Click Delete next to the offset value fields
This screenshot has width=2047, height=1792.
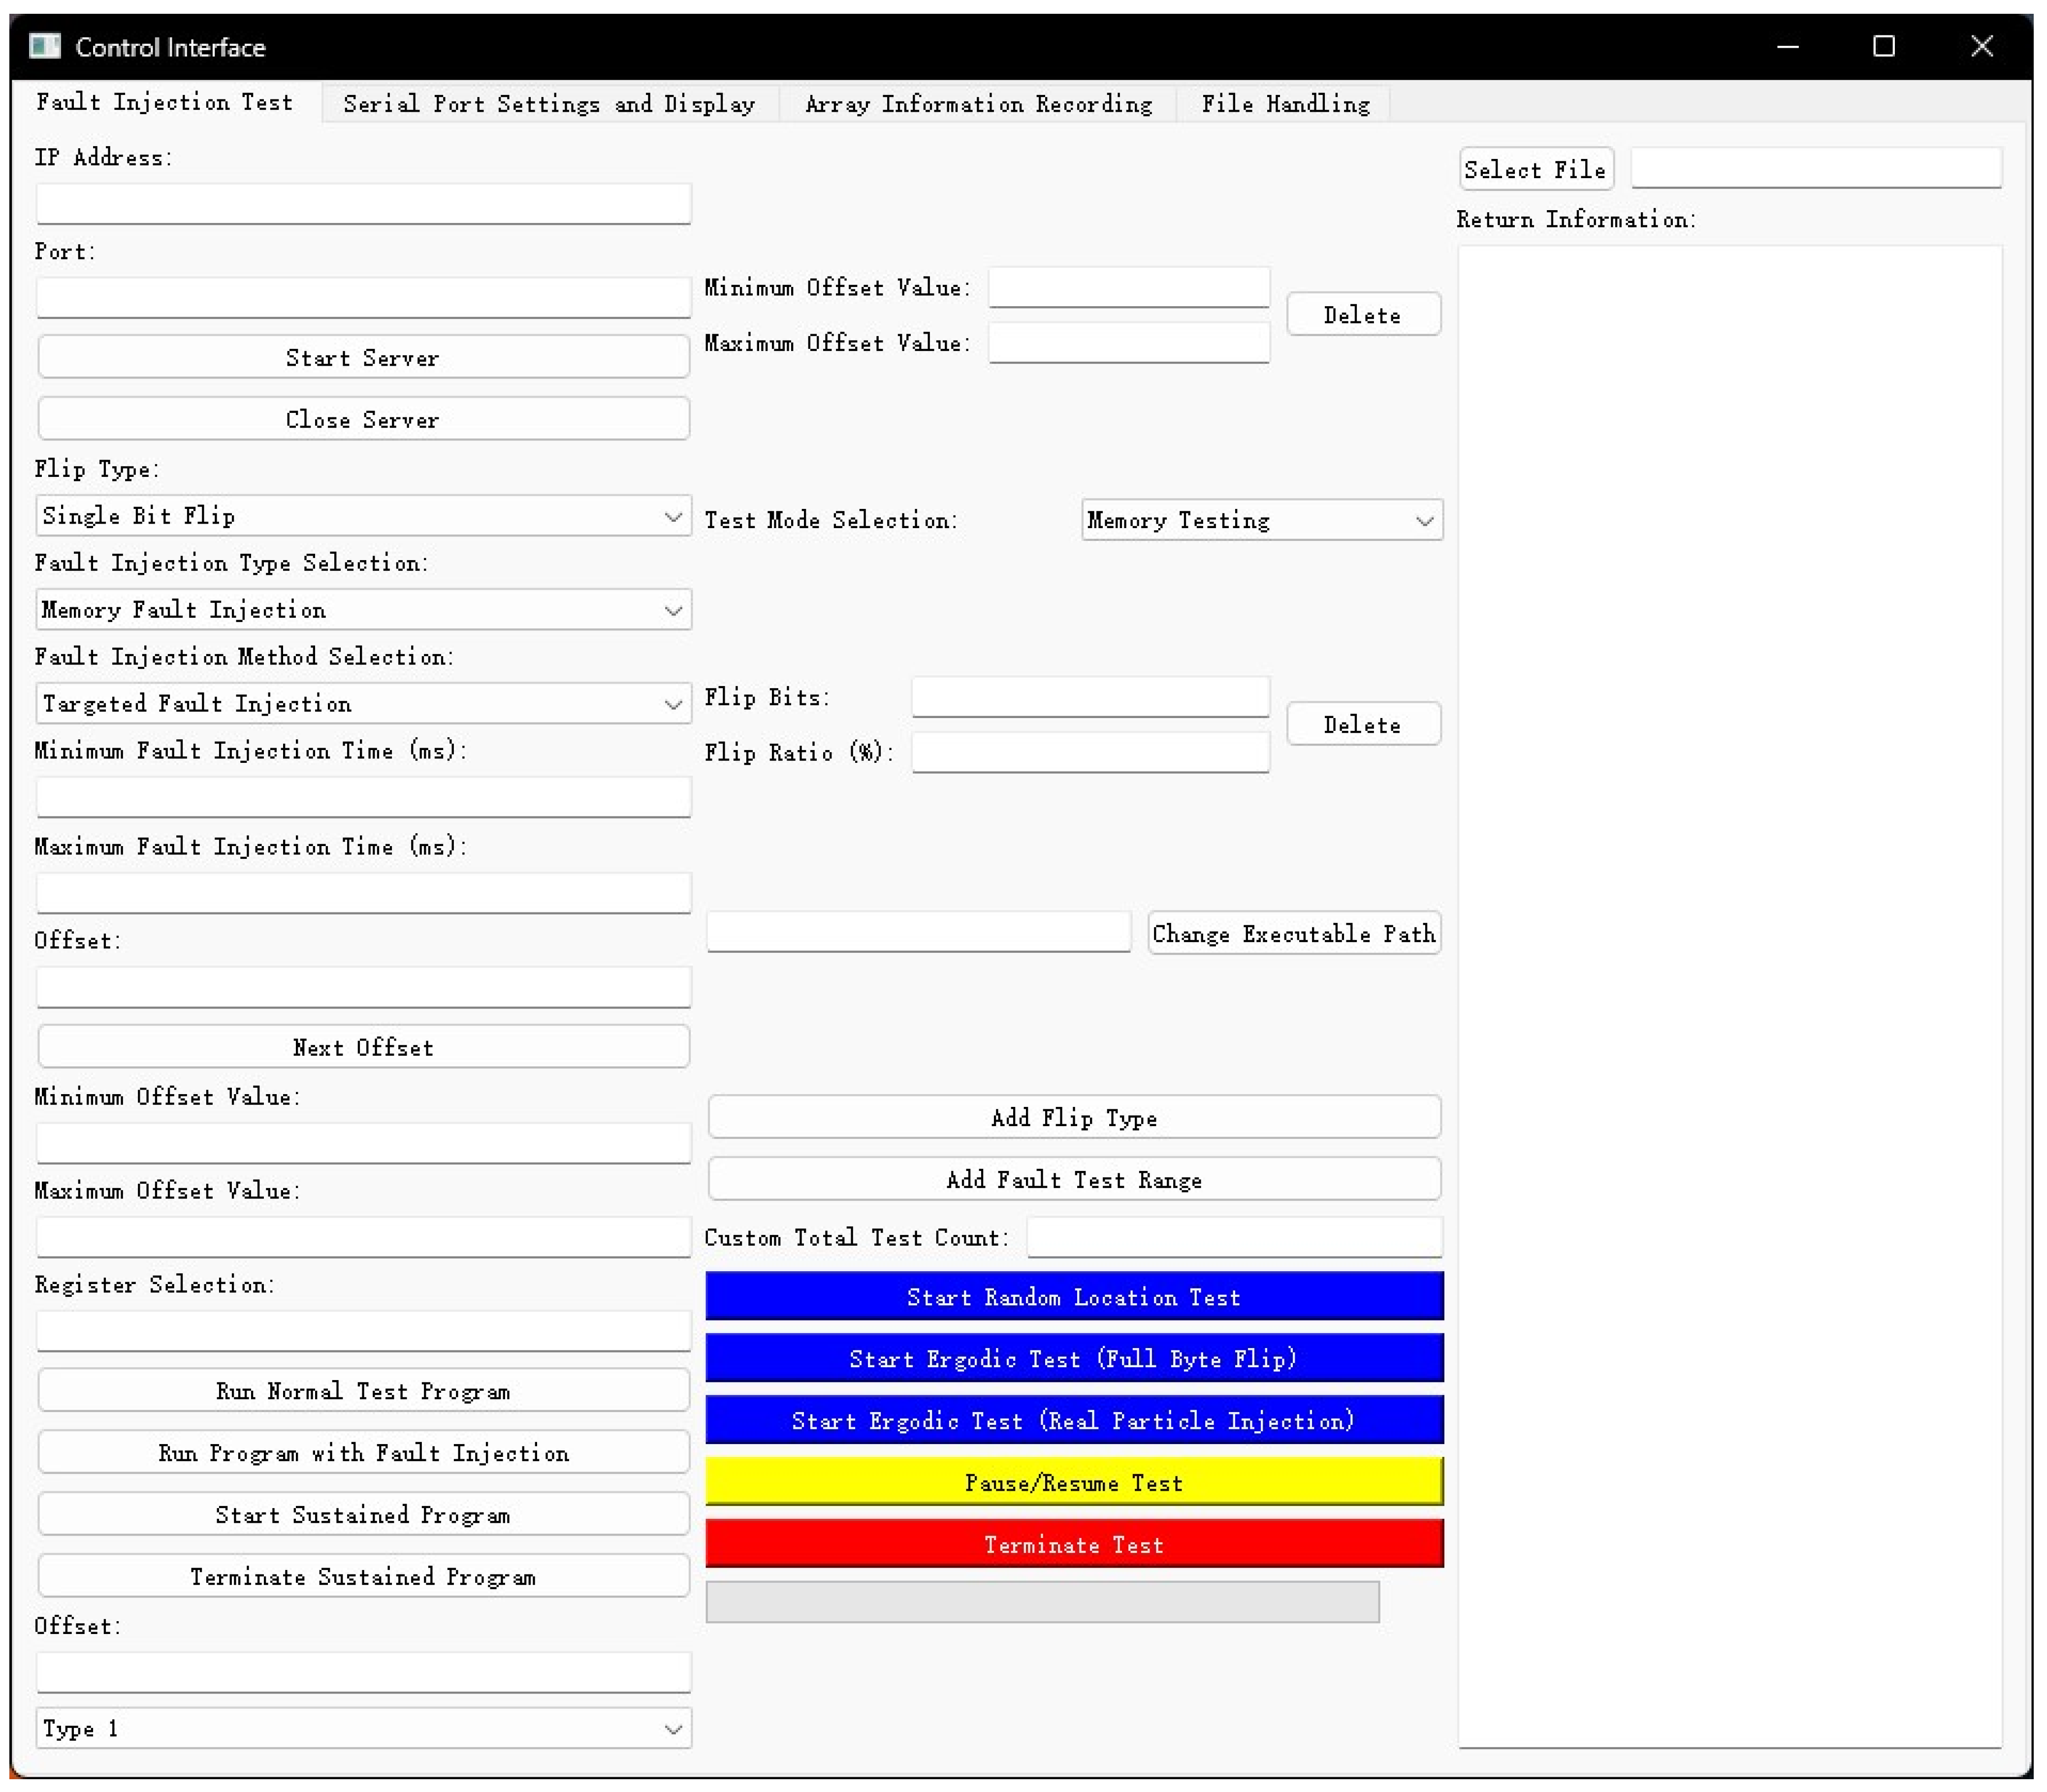click(1362, 315)
